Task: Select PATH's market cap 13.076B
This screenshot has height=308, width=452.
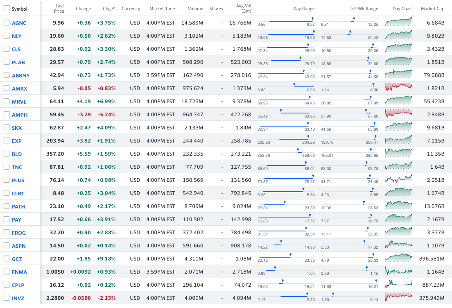Action: [434, 206]
